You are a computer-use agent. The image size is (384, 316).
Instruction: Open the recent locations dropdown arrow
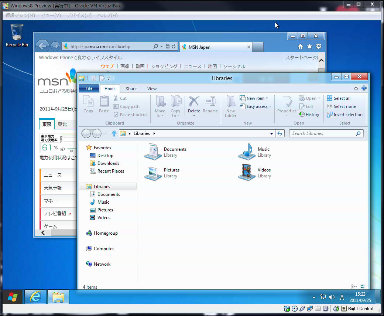pos(104,134)
